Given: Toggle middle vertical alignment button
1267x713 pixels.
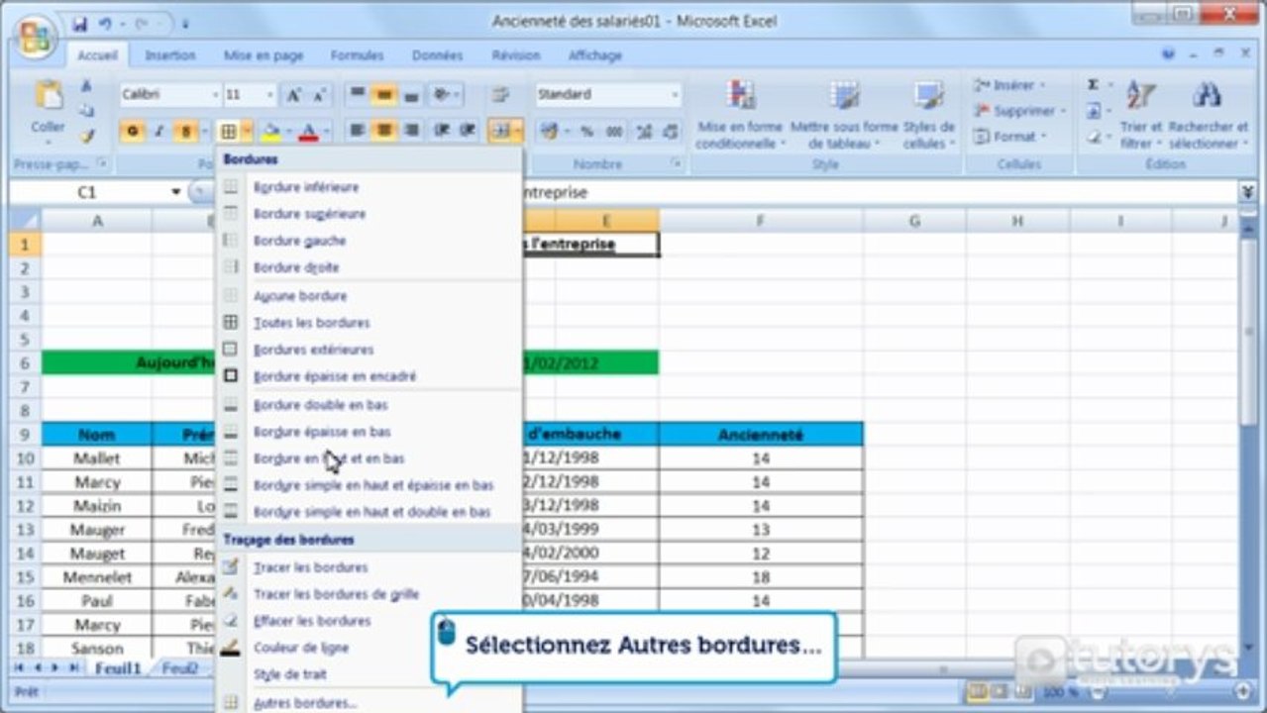Looking at the screenshot, I should click(x=384, y=95).
